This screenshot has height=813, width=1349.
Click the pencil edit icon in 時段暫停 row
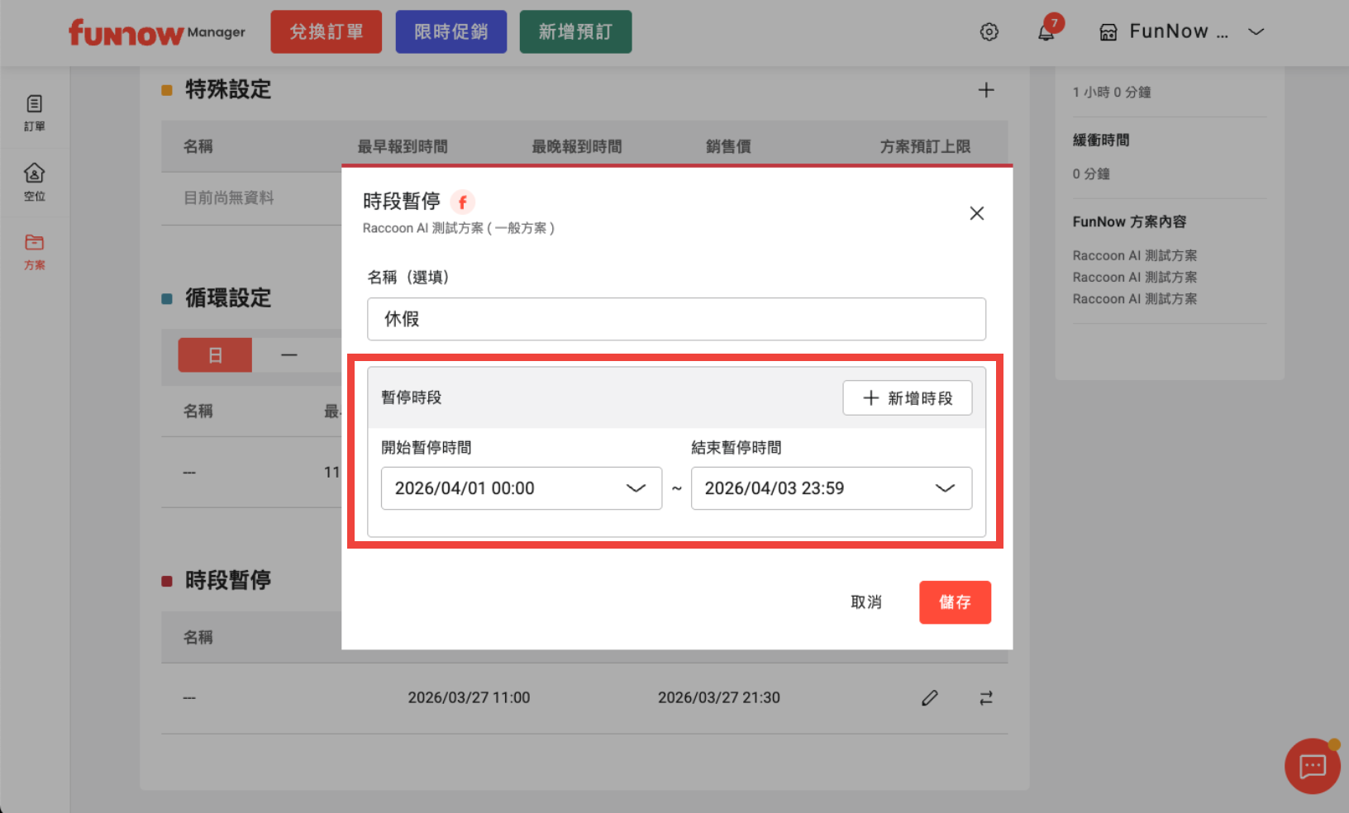click(x=930, y=698)
